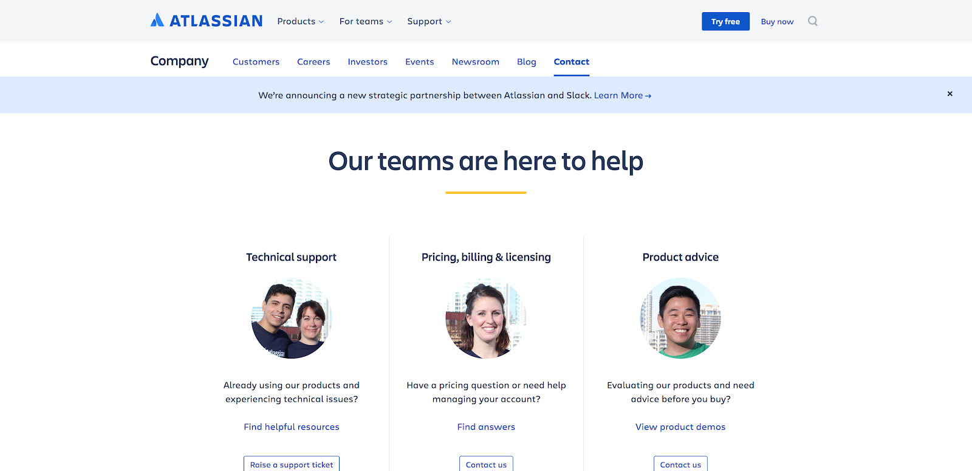Viewport: 972px width, 471px height.
Task: Open View product demos link
Action: [x=680, y=427]
